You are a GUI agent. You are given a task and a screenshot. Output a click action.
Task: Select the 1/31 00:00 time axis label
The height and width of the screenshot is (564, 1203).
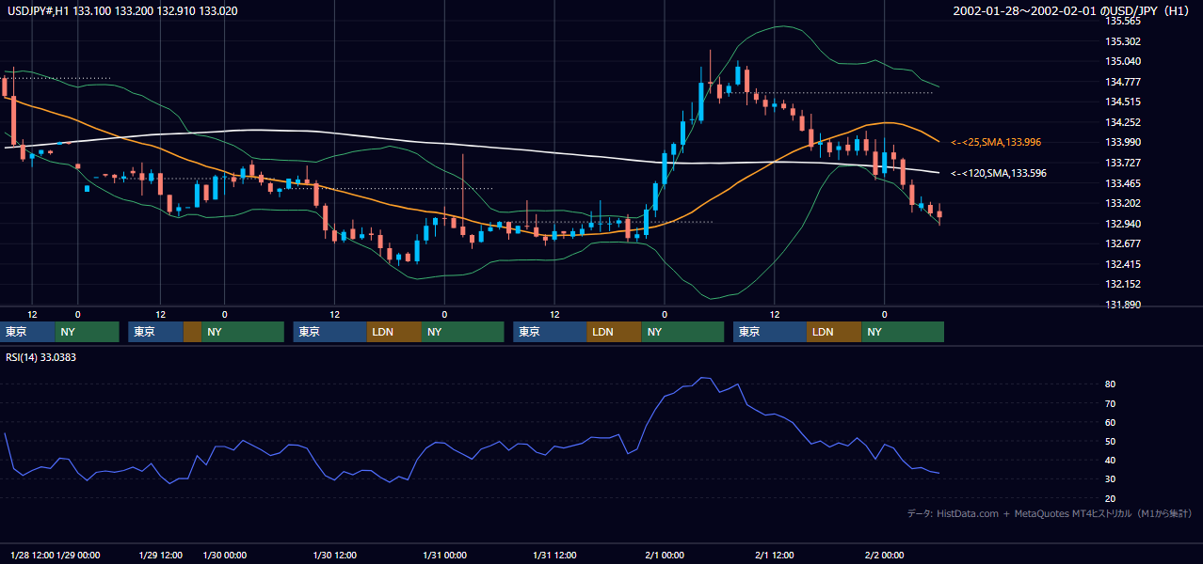click(444, 556)
